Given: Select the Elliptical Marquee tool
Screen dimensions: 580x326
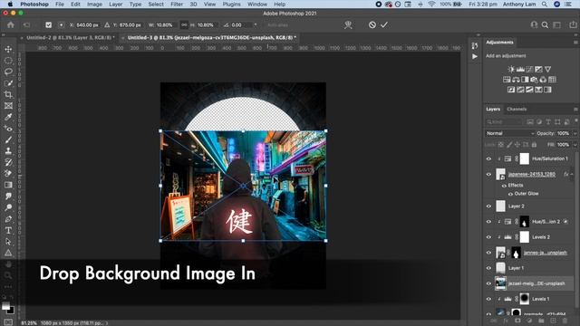Looking at the screenshot, I should [x=8, y=61].
